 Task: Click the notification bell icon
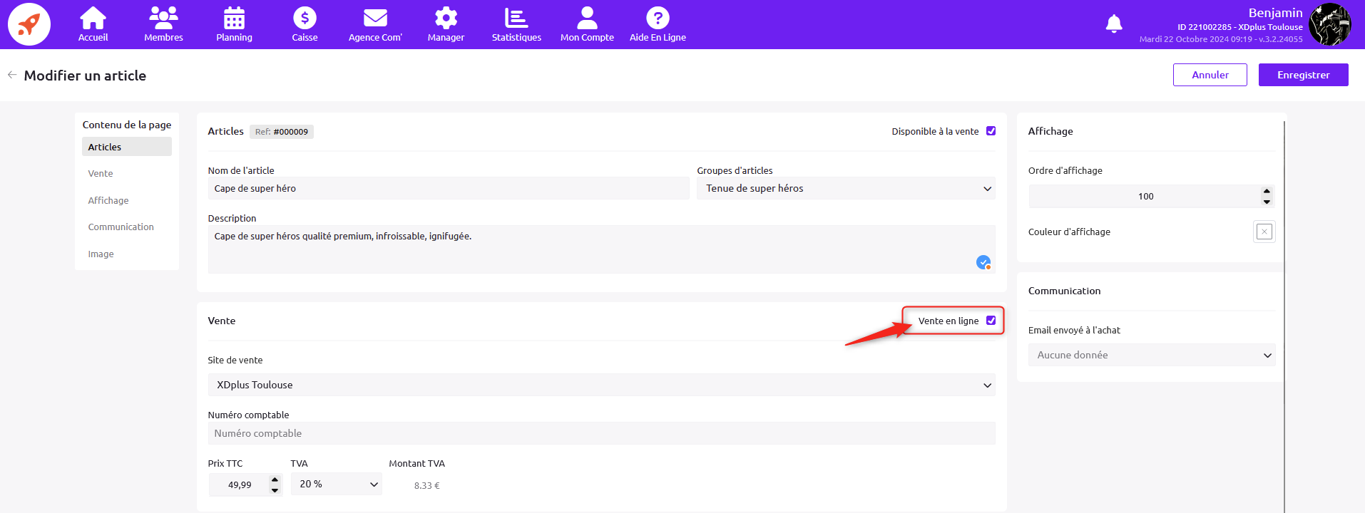tap(1113, 24)
